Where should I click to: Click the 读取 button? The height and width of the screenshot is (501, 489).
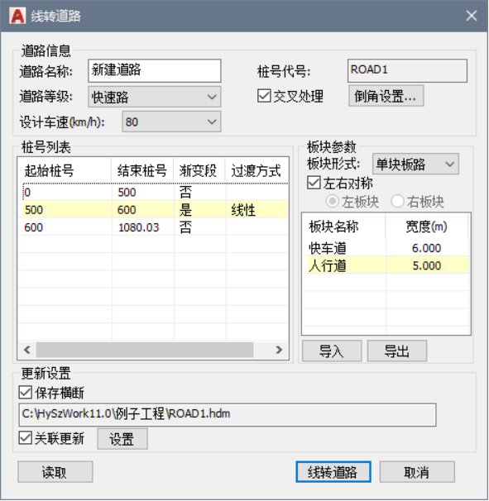pos(55,471)
